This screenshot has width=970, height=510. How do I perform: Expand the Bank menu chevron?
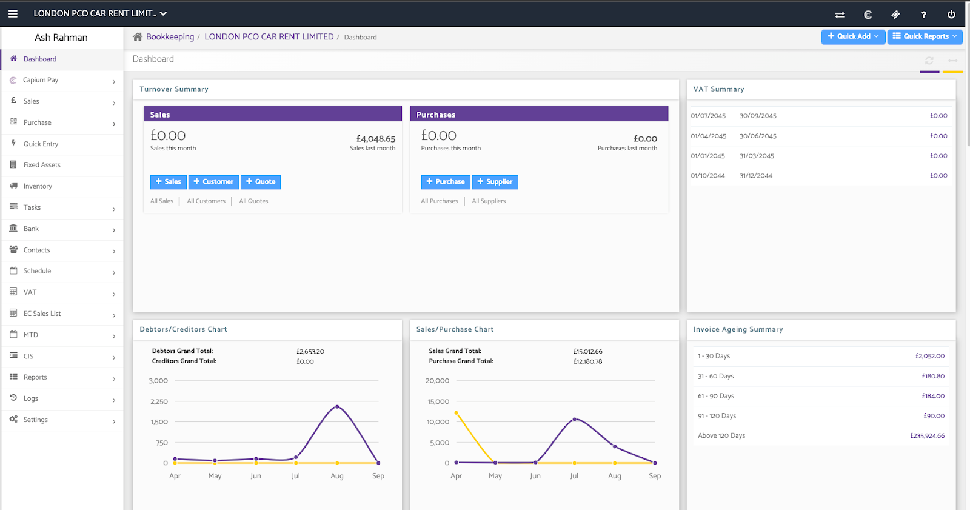114,230
